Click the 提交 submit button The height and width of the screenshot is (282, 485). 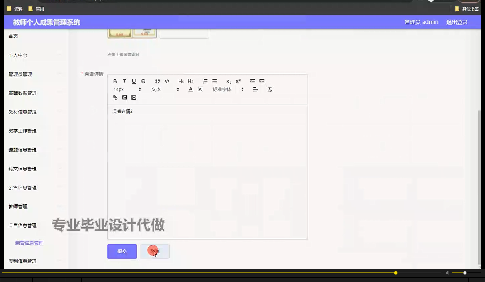pyautogui.click(x=122, y=251)
